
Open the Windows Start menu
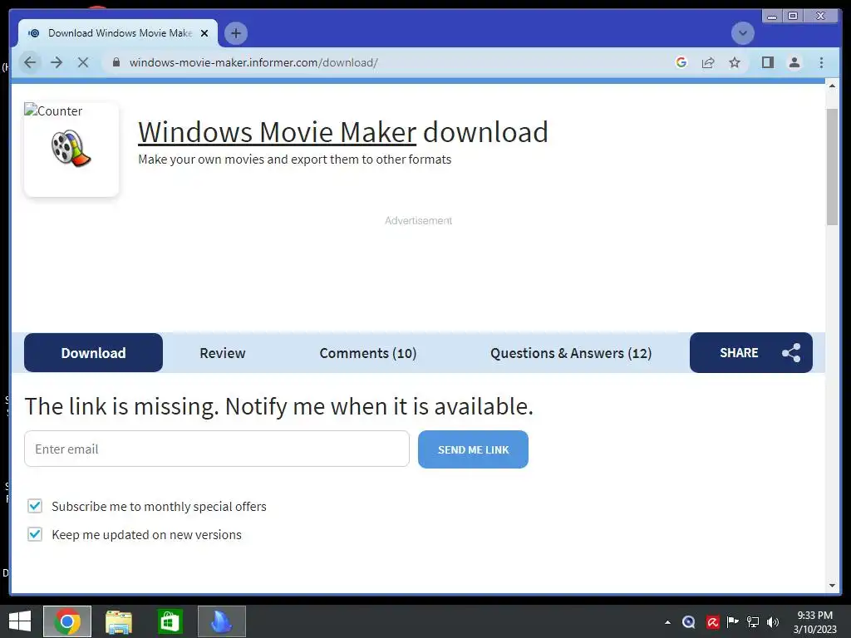(x=20, y=621)
